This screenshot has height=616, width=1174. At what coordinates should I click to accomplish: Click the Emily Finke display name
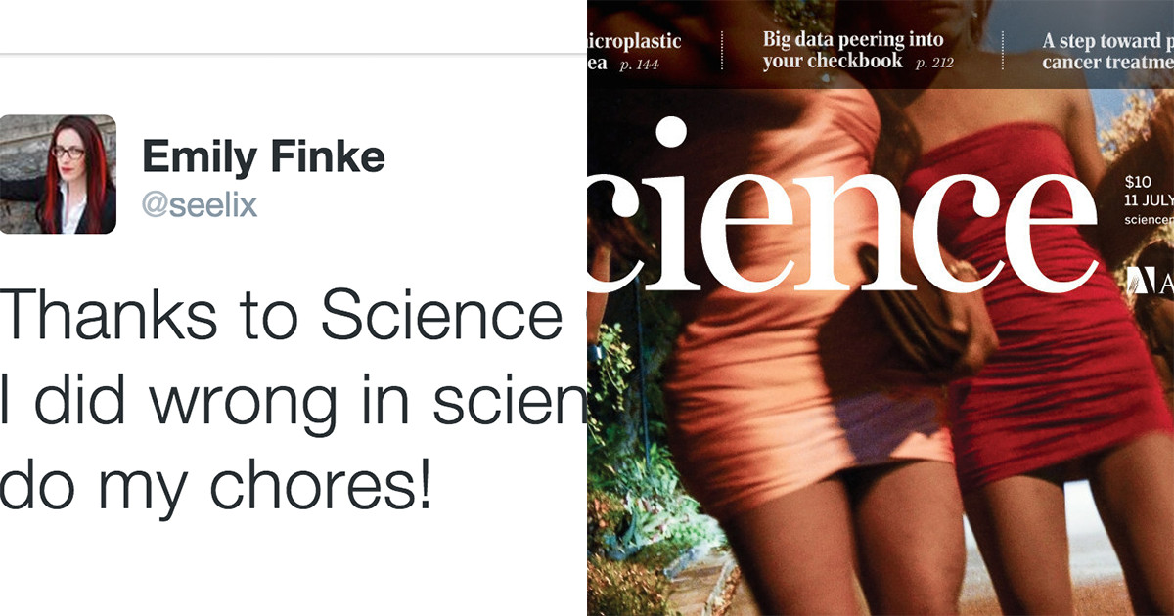pos(264,156)
